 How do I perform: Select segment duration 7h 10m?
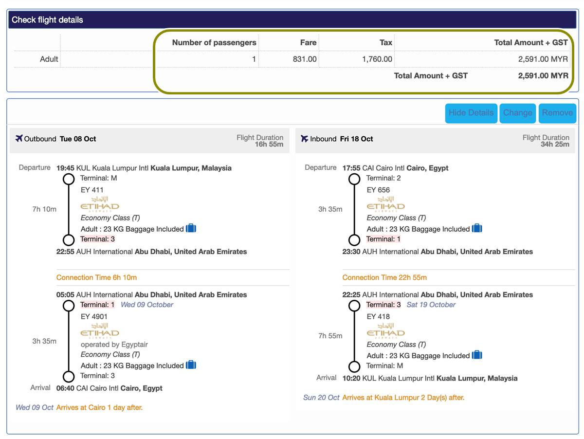[44, 209]
